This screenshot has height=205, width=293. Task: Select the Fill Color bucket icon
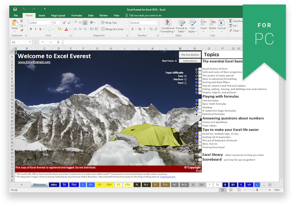[59, 29]
